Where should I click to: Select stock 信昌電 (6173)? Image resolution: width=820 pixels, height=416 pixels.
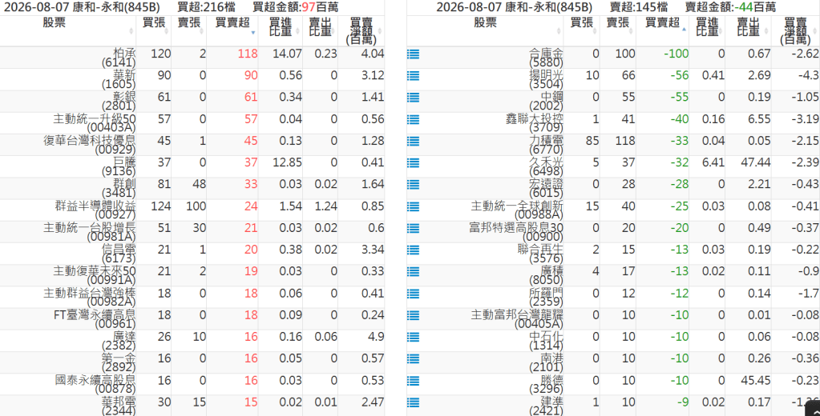119,254
